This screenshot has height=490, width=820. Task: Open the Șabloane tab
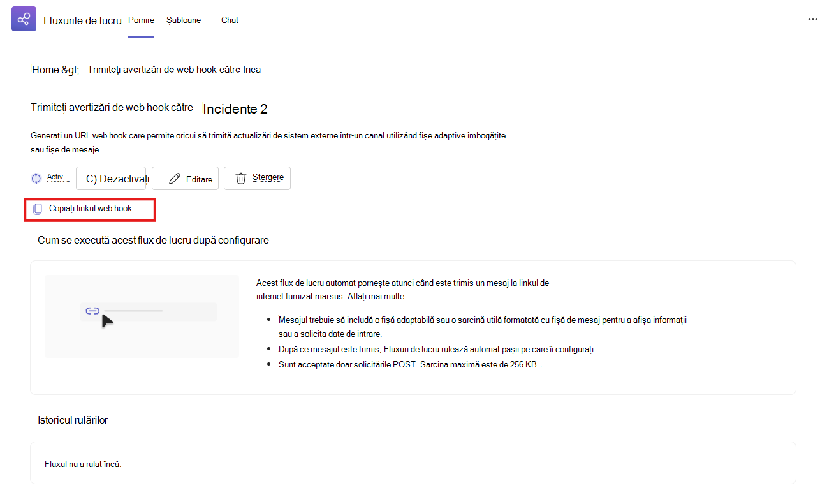184,20
